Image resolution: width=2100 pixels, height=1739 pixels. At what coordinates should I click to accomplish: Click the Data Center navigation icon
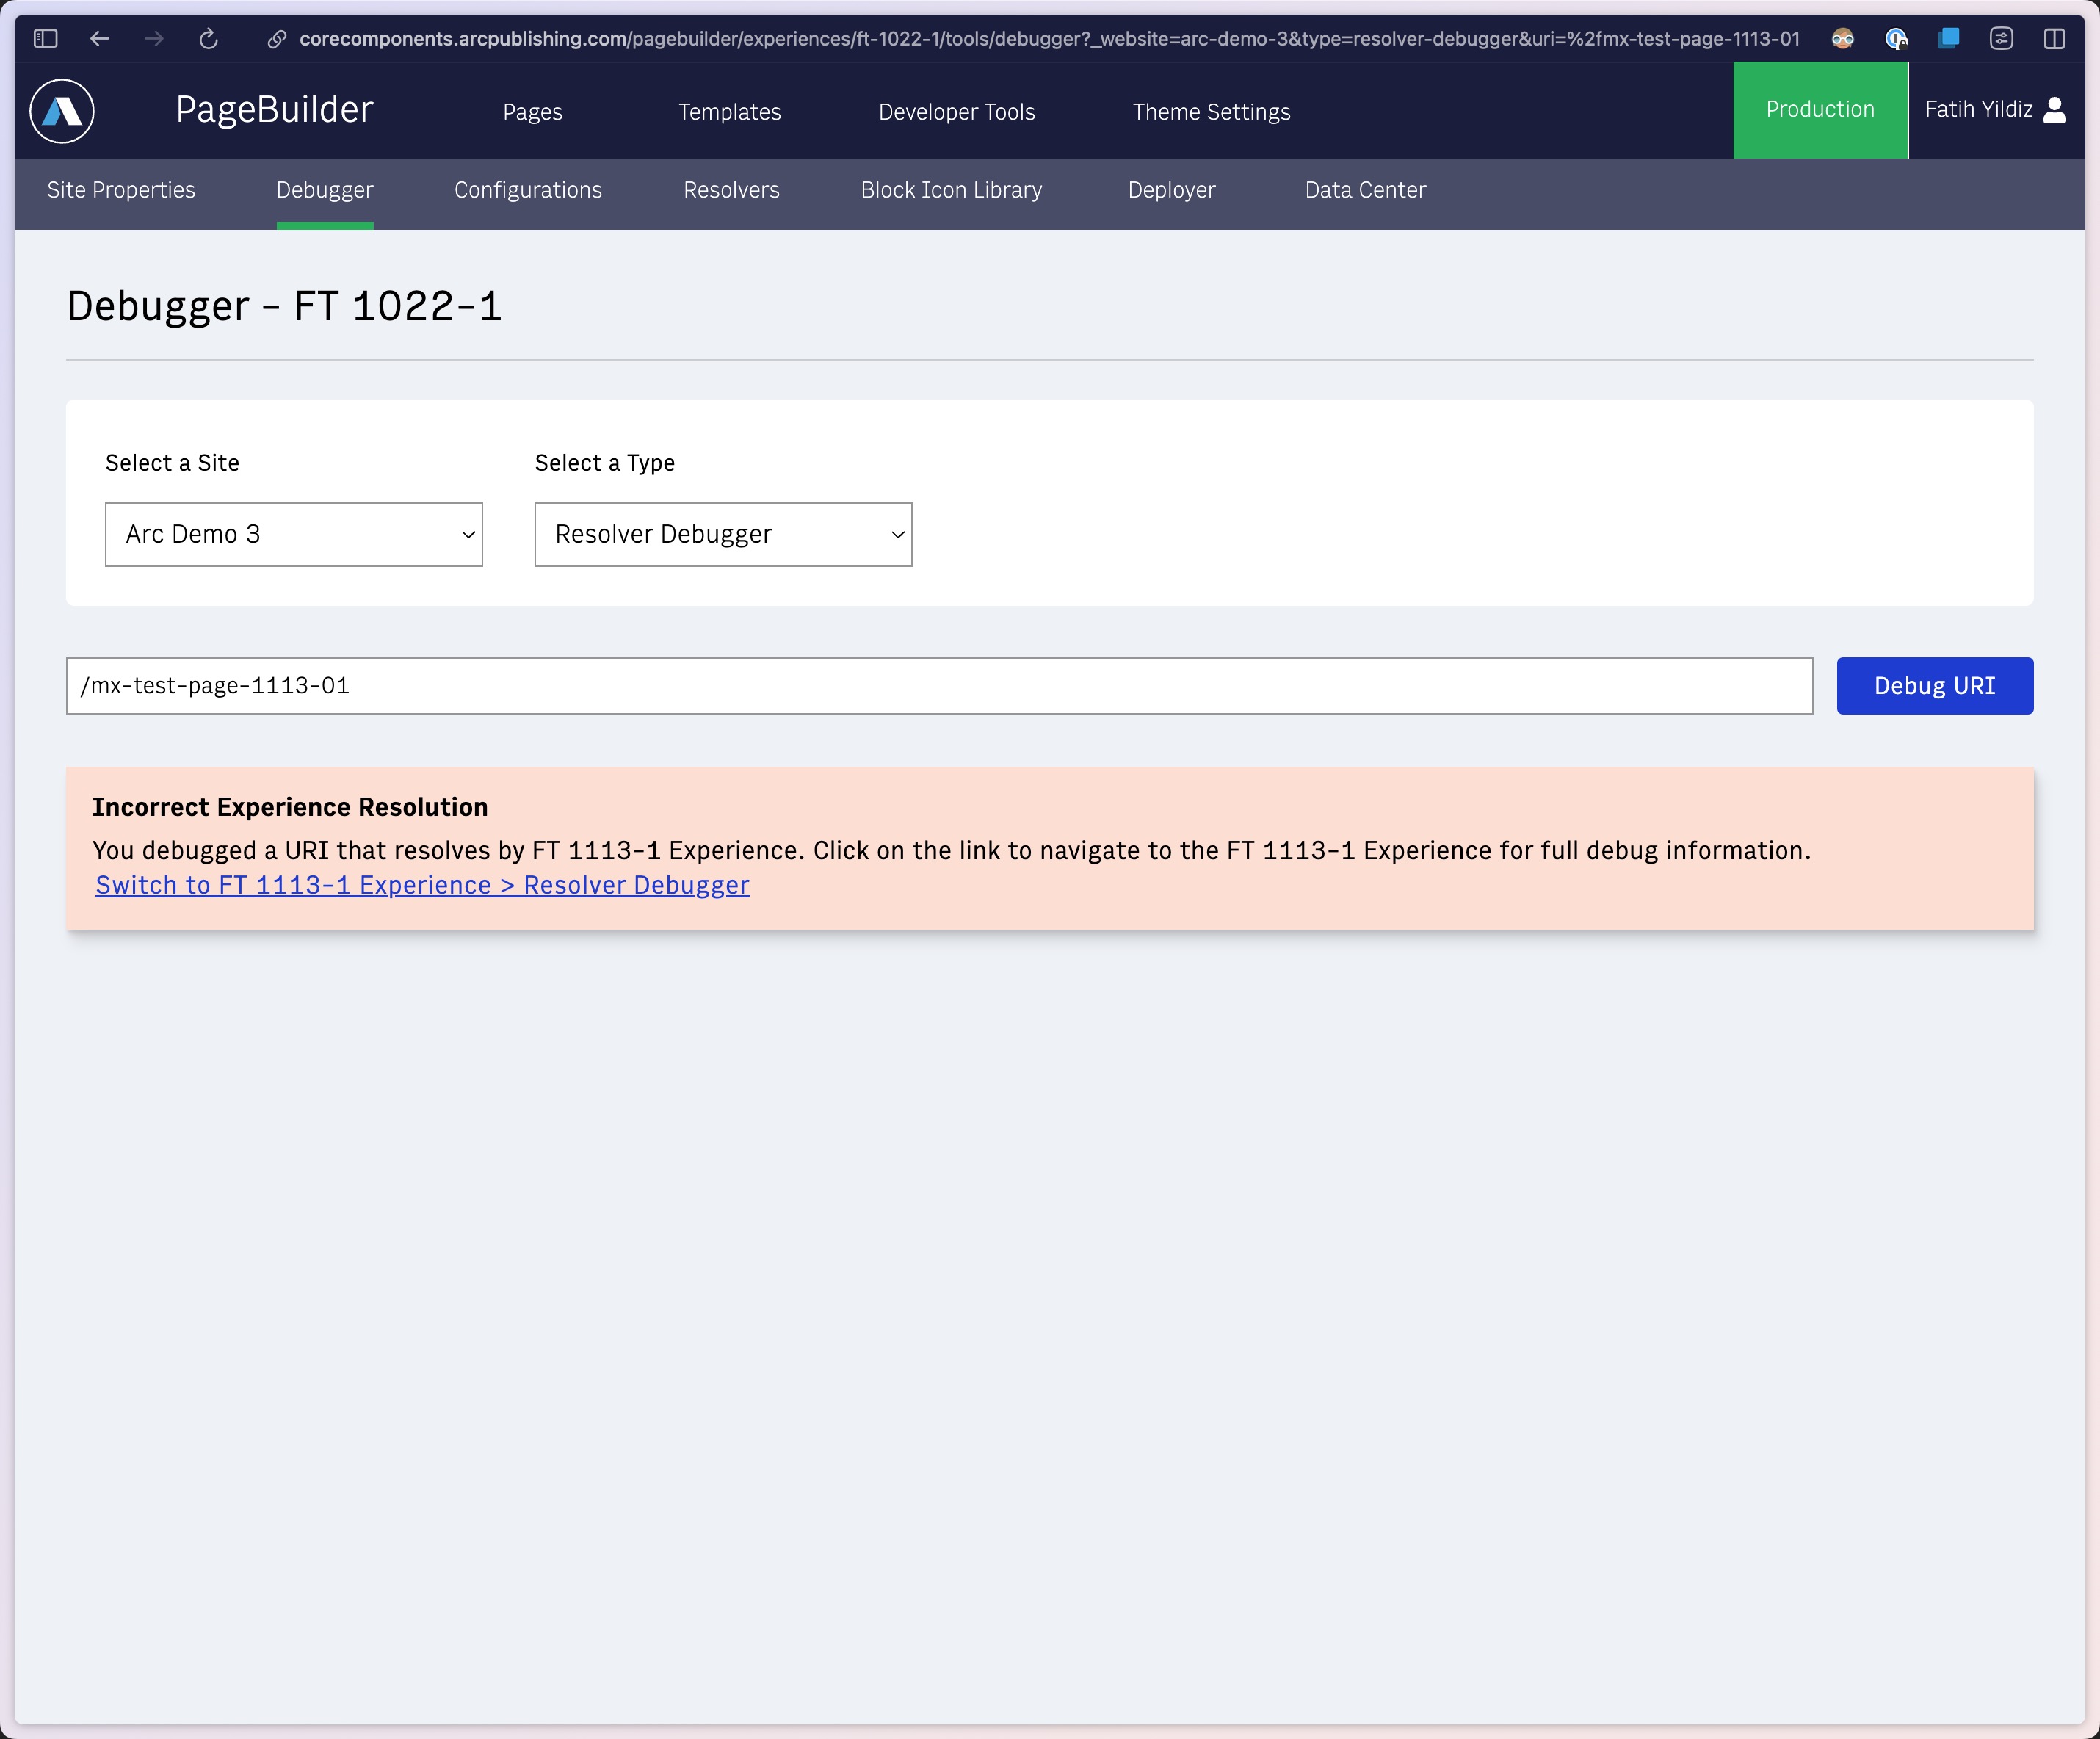[x=1367, y=190]
